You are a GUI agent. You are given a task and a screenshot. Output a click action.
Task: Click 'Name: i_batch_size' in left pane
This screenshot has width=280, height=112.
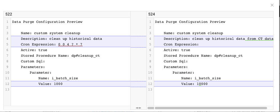tap(58, 78)
